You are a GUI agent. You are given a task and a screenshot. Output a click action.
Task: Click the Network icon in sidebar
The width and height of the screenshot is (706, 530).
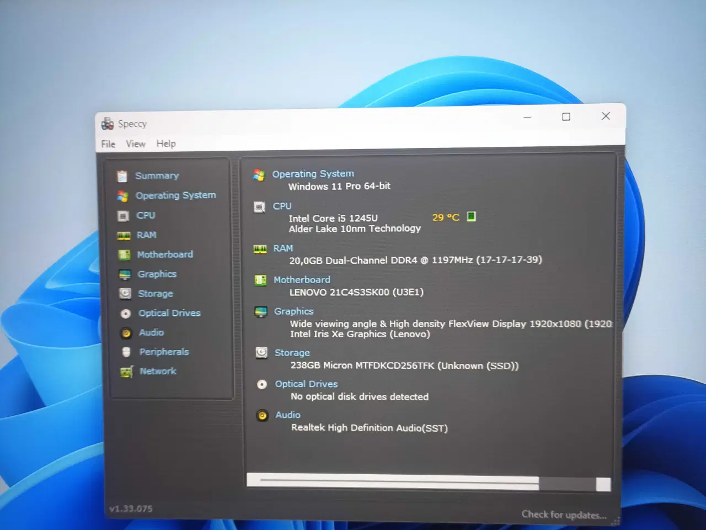point(127,372)
